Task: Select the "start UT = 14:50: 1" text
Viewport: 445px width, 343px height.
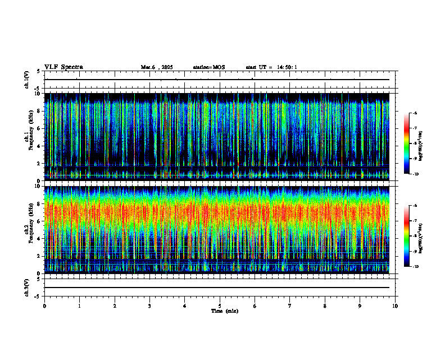Action: 271,67
